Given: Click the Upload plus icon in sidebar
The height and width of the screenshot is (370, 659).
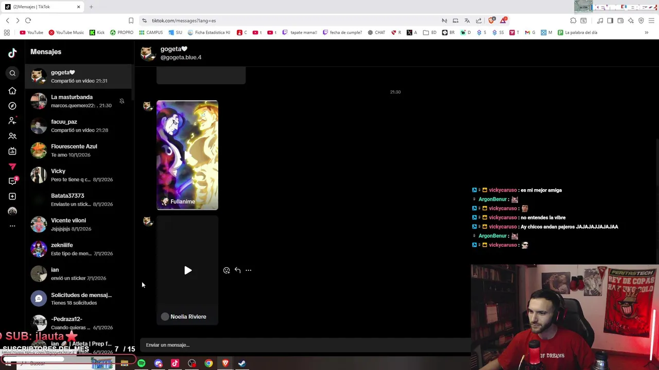Looking at the screenshot, I should click(12, 196).
